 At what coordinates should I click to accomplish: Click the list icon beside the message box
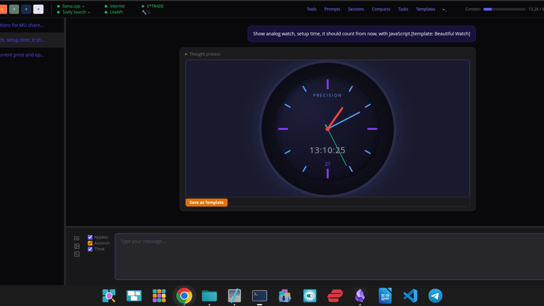click(77, 238)
